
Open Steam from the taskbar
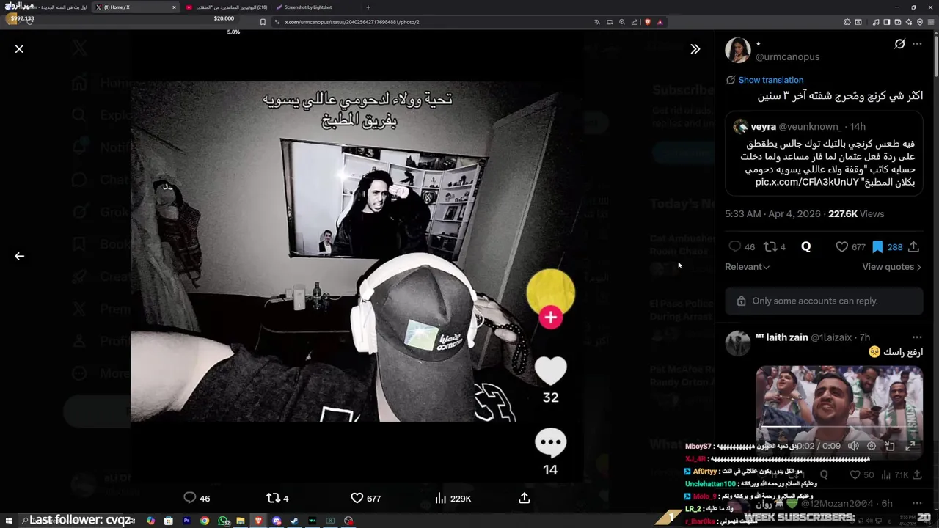coord(294,521)
